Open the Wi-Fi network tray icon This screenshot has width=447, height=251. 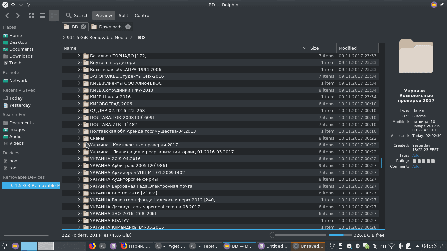tap(392, 246)
